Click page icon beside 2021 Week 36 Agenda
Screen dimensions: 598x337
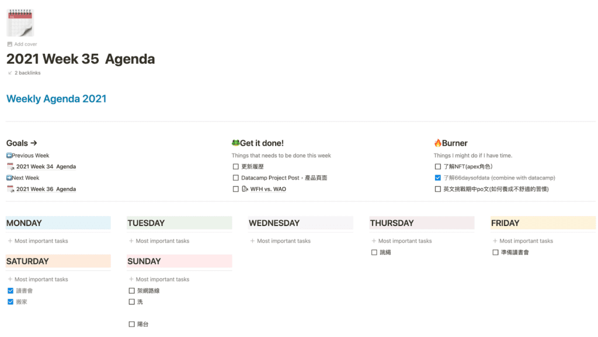point(10,189)
